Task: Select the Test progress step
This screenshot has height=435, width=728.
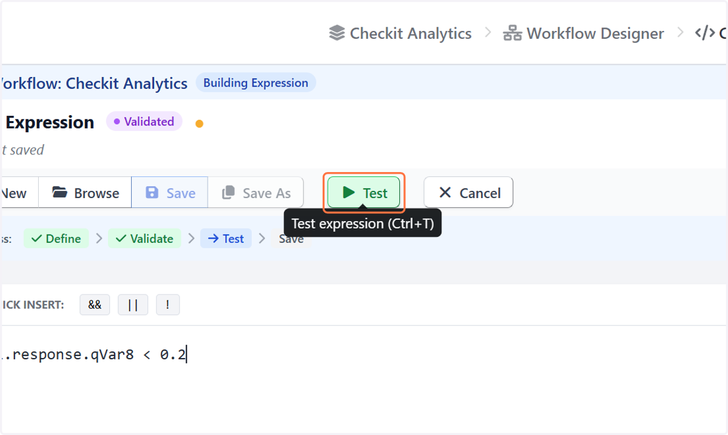Action: click(x=226, y=239)
